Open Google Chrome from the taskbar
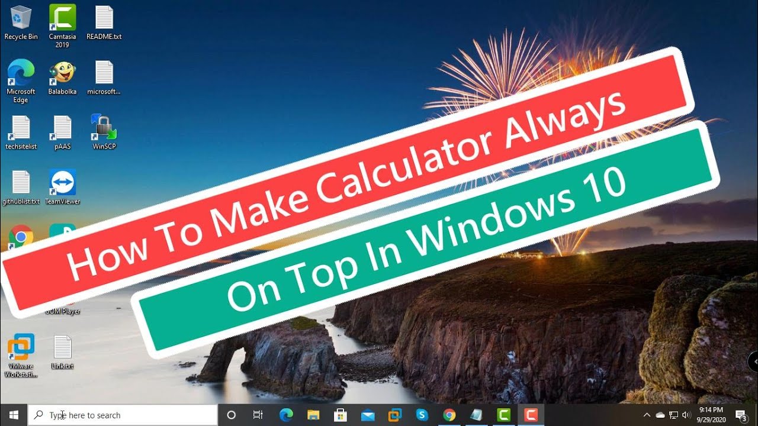Viewport: 758px width, 426px height. (449, 415)
